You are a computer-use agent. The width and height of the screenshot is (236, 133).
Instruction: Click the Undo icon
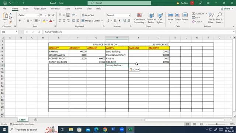pos(10,3)
